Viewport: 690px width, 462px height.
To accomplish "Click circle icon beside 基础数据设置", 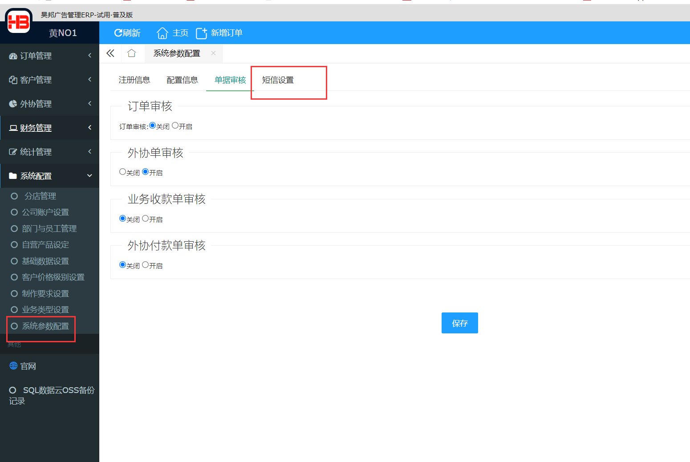I will pyautogui.click(x=14, y=261).
